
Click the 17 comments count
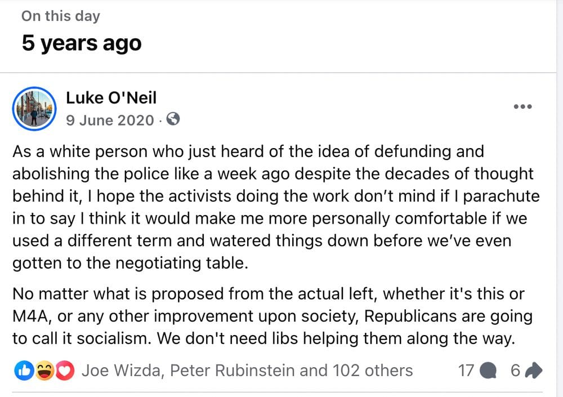coord(466,371)
